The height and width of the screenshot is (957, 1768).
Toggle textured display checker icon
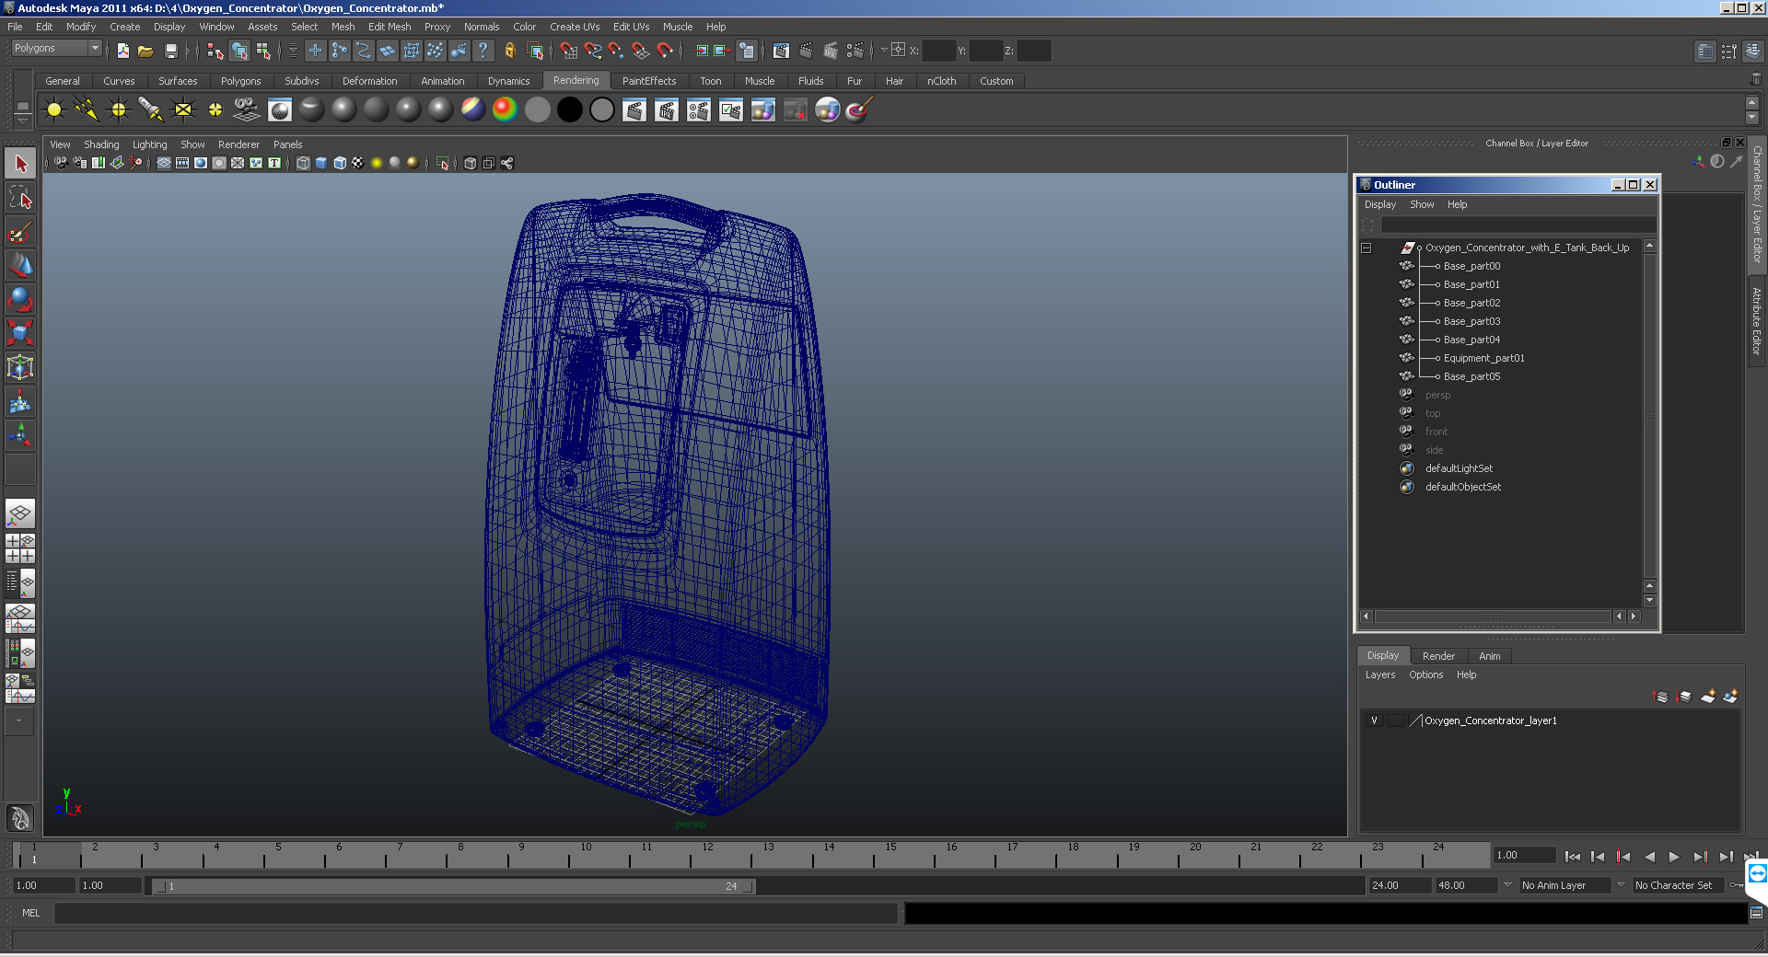358,163
